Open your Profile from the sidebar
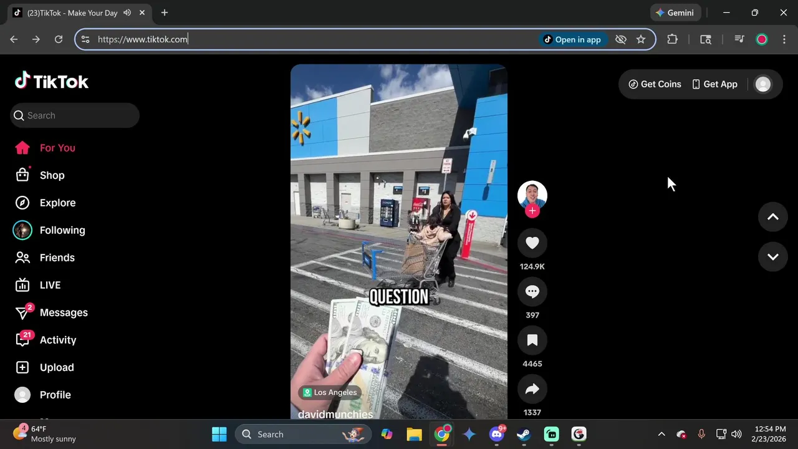The image size is (798, 449). point(42,395)
